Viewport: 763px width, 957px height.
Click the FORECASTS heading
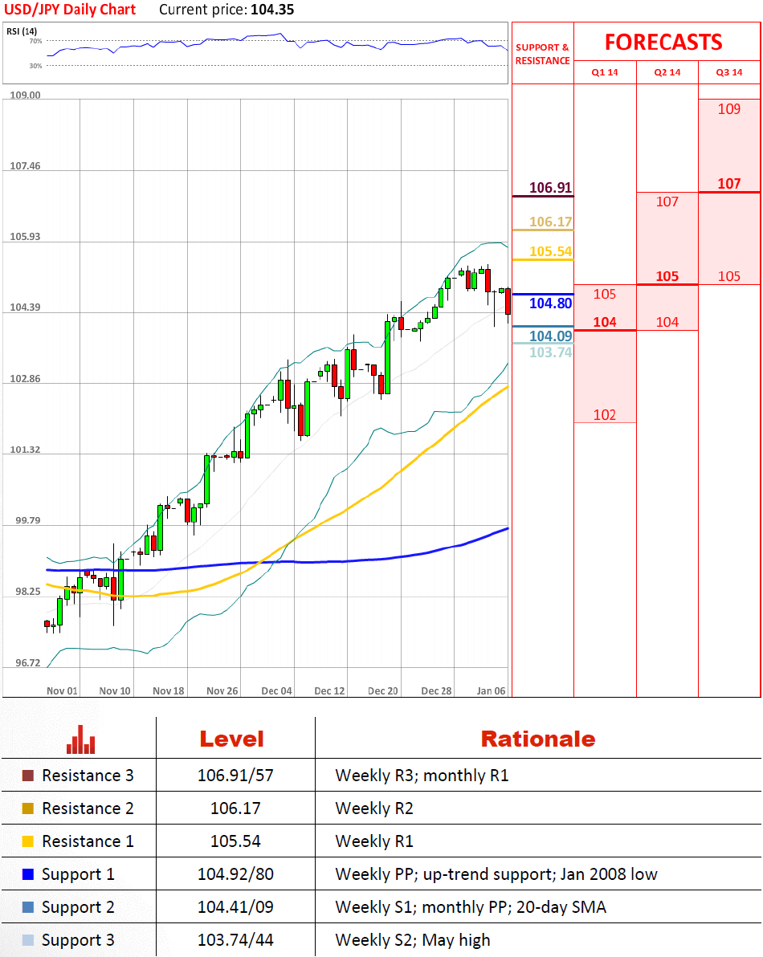(x=663, y=42)
